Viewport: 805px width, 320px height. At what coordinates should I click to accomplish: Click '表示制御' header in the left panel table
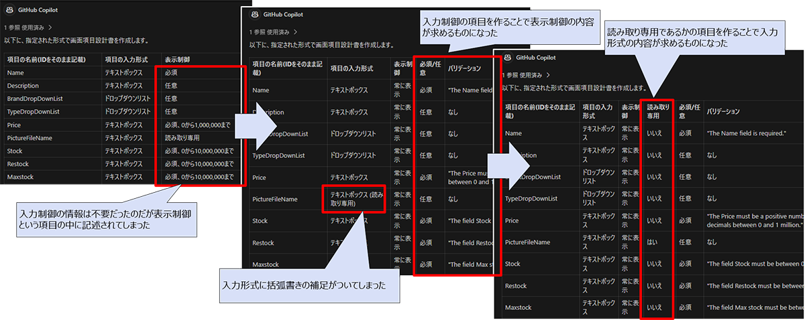177,60
